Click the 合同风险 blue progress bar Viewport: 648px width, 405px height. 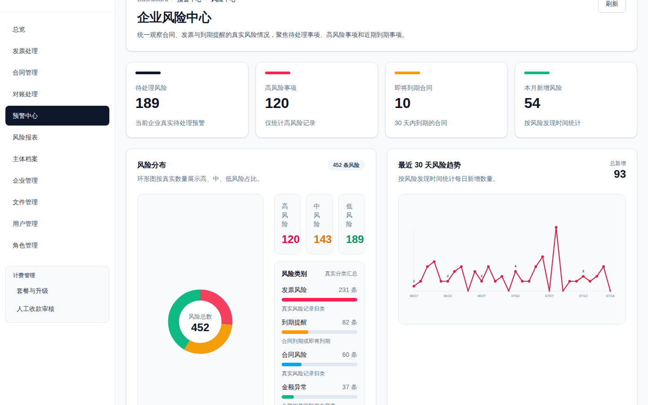[292, 364]
